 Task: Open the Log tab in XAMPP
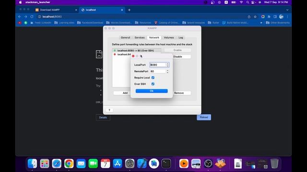(181, 37)
